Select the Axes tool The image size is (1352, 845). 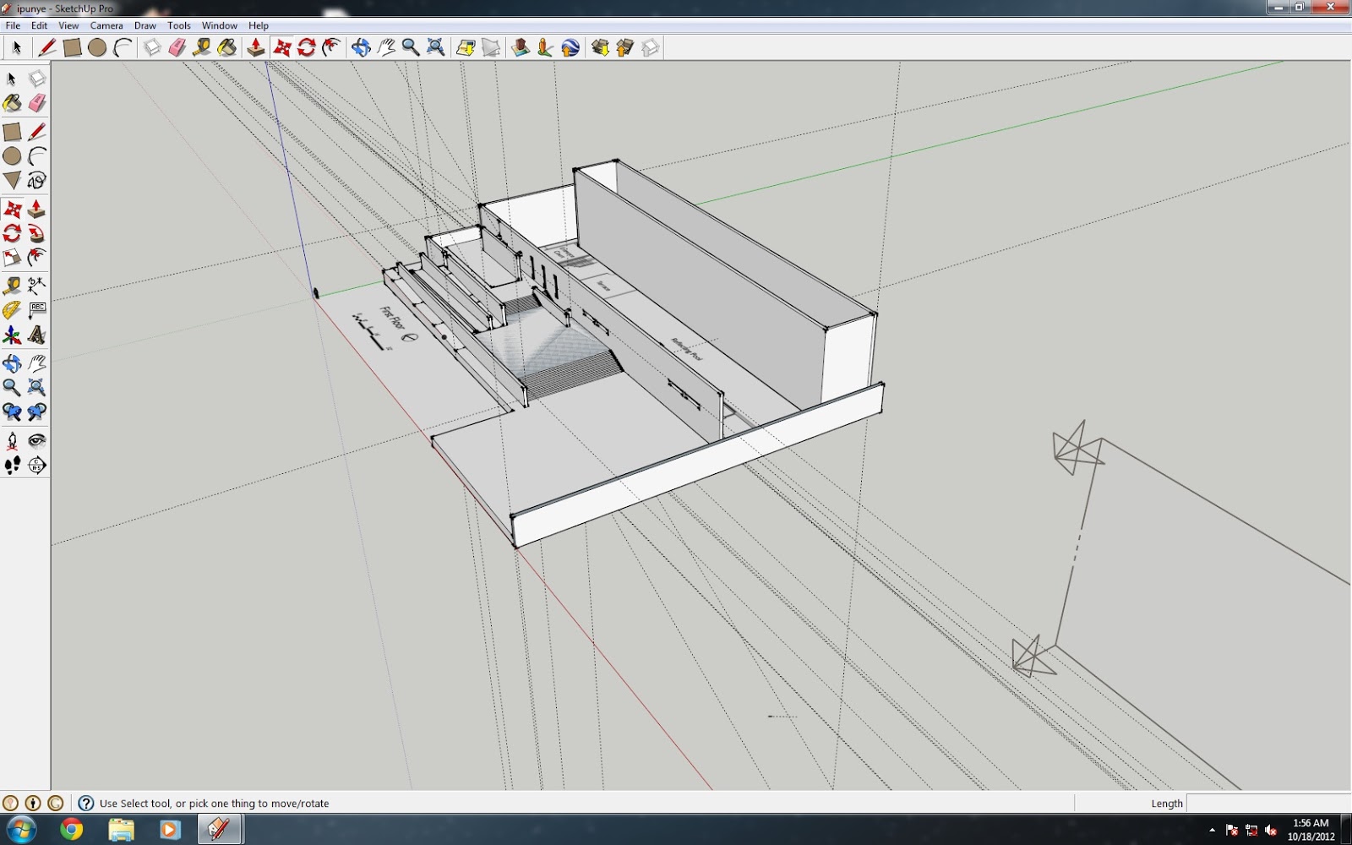click(x=12, y=335)
